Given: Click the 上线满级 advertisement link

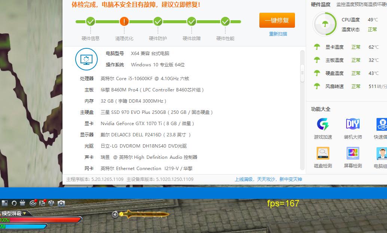Looking at the screenshot, I should [x=268, y=179].
